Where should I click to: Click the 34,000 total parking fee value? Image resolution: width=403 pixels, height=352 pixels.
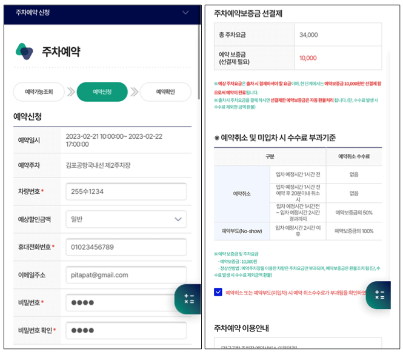[308, 35]
